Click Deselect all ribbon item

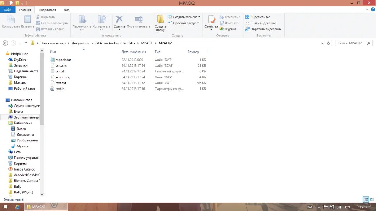pyautogui.click(x=260, y=23)
